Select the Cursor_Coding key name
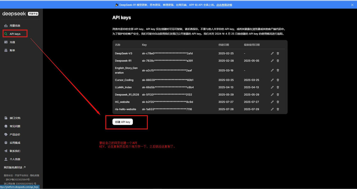This screenshot has width=357, height=189. (x=124, y=80)
